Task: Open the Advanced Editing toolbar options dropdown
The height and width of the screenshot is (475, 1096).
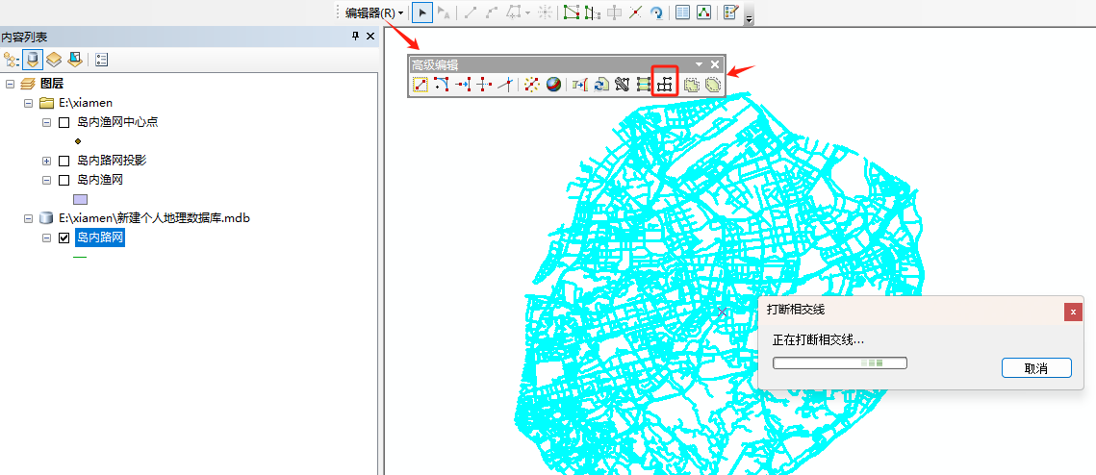Action: (x=700, y=64)
